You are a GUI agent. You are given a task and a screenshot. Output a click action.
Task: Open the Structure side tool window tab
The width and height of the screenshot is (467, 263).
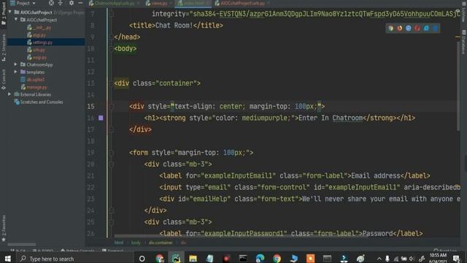click(4, 47)
